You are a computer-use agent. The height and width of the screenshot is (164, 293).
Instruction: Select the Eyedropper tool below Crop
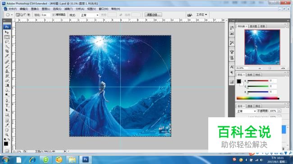coord(7,56)
